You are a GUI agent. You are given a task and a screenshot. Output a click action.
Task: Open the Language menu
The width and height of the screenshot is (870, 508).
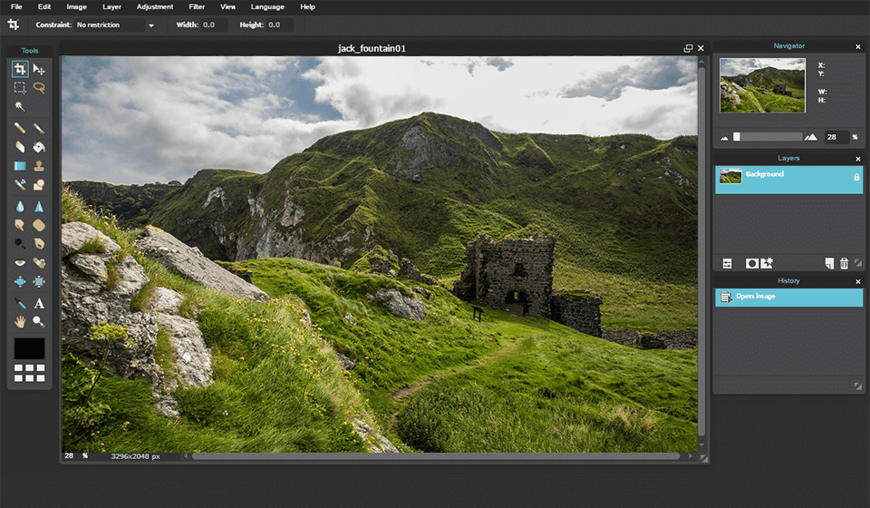pyautogui.click(x=267, y=6)
